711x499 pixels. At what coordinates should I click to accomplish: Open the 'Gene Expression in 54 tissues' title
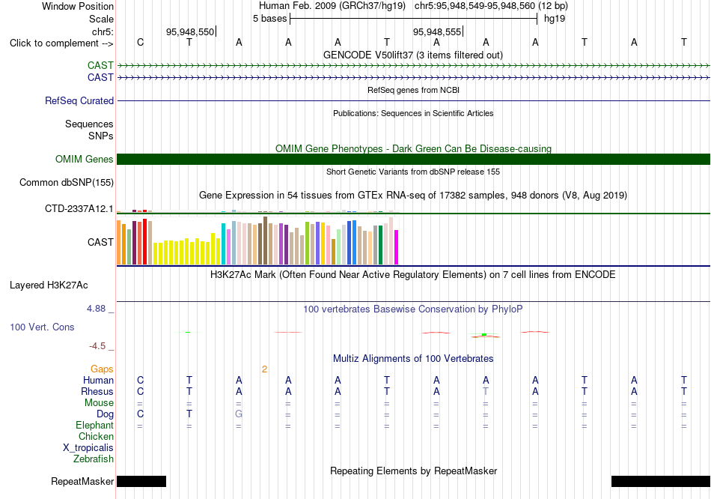(413, 196)
